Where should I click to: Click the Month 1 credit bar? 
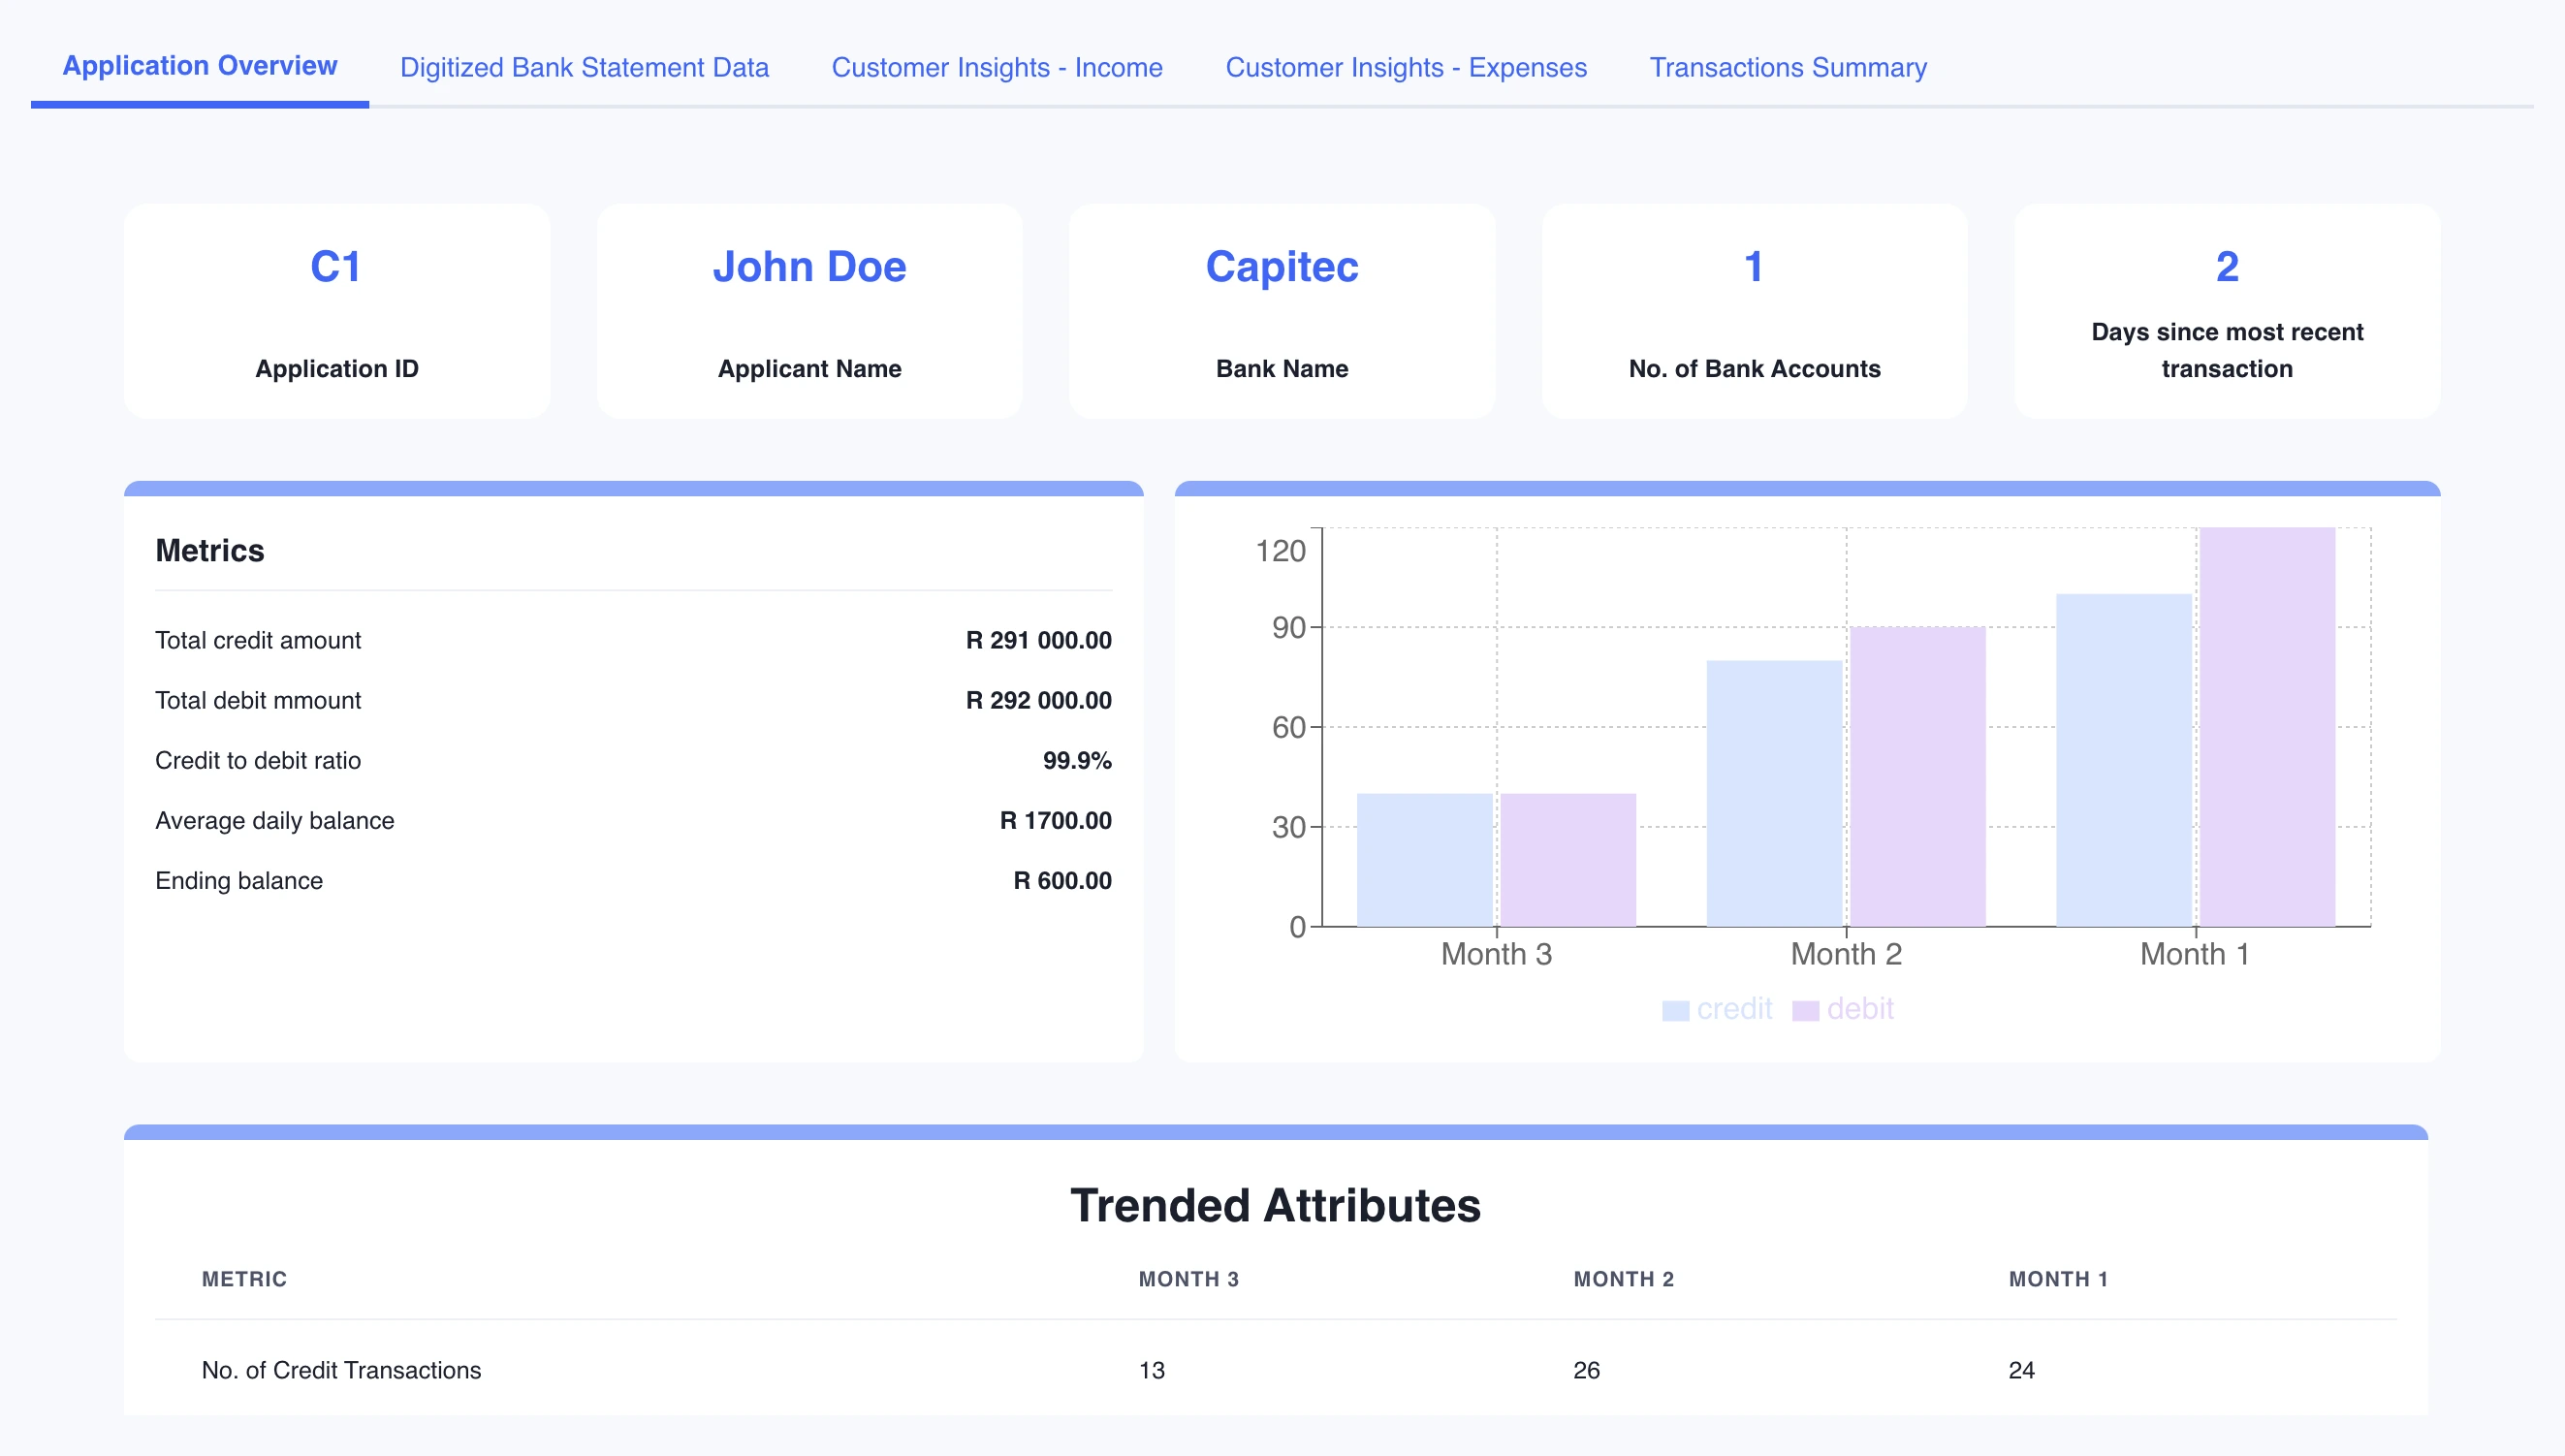coord(2124,760)
